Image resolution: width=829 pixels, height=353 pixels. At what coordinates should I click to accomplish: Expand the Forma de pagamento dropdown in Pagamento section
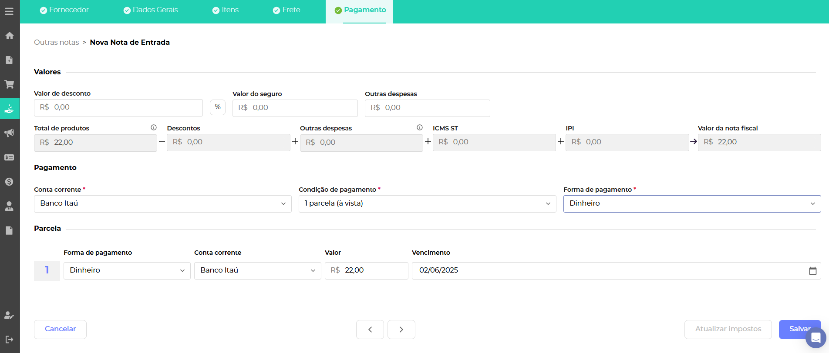(692, 204)
